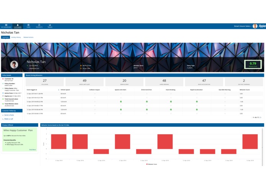Open the 48 Harsh Braking card
The image size is (266, 189).
[164, 82]
